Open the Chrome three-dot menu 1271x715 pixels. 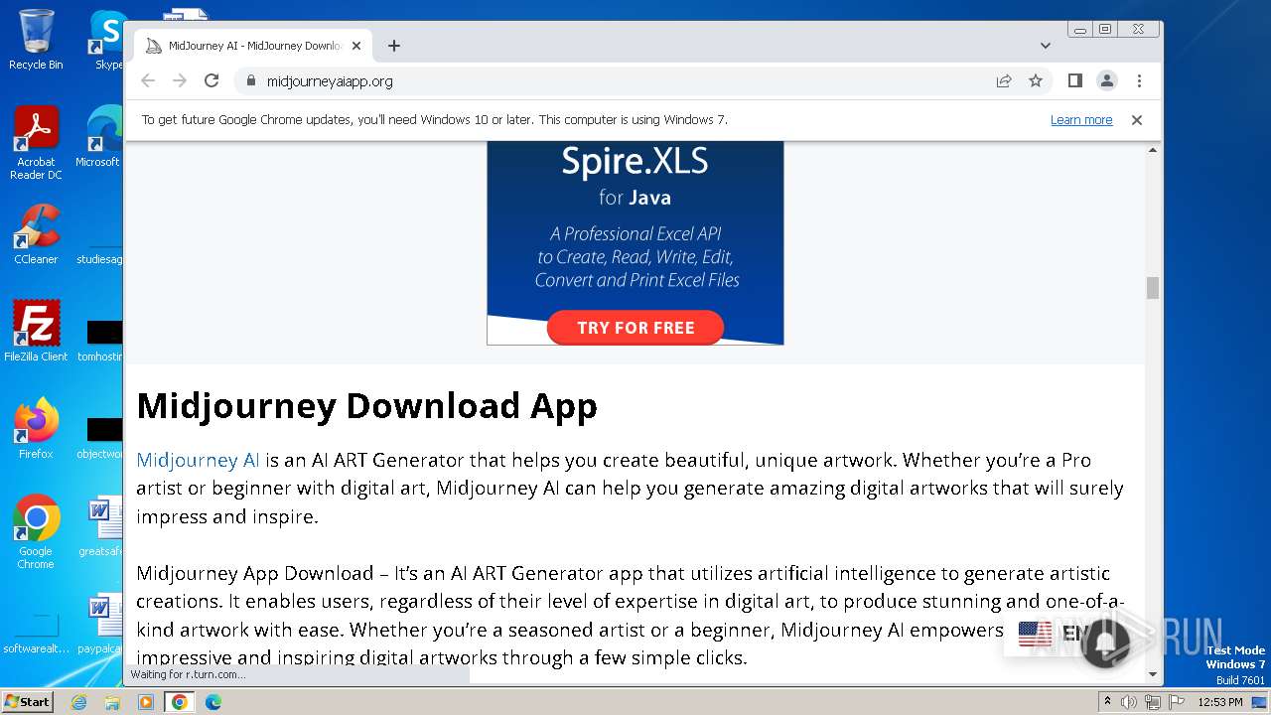(1139, 81)
